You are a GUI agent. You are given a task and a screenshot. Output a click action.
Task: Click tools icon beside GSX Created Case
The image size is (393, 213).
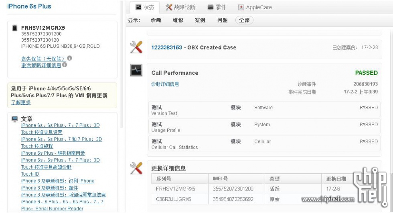click(x=136, y=47)
